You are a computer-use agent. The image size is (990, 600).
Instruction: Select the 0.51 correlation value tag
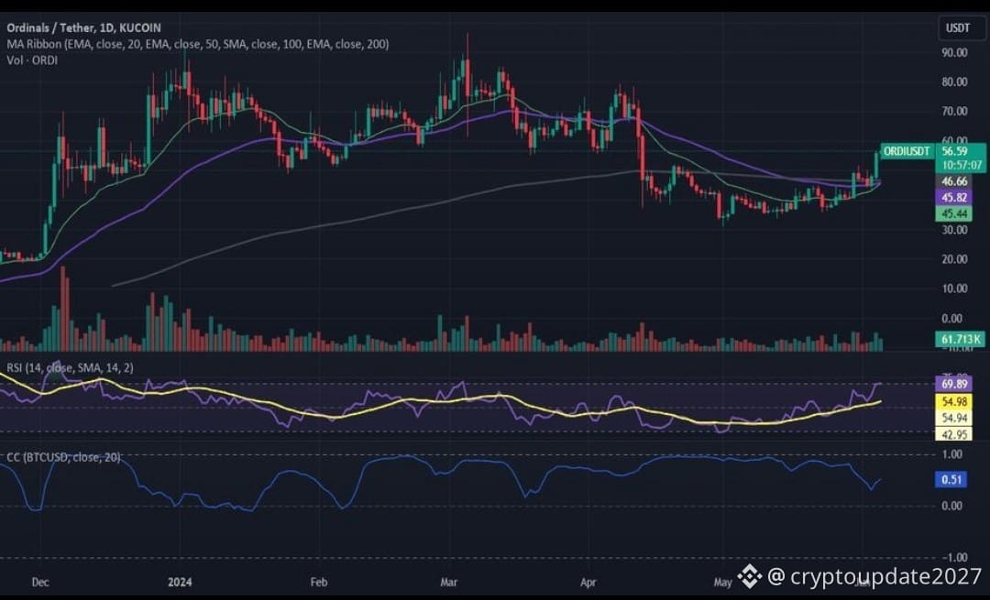(x=951, y=479)
